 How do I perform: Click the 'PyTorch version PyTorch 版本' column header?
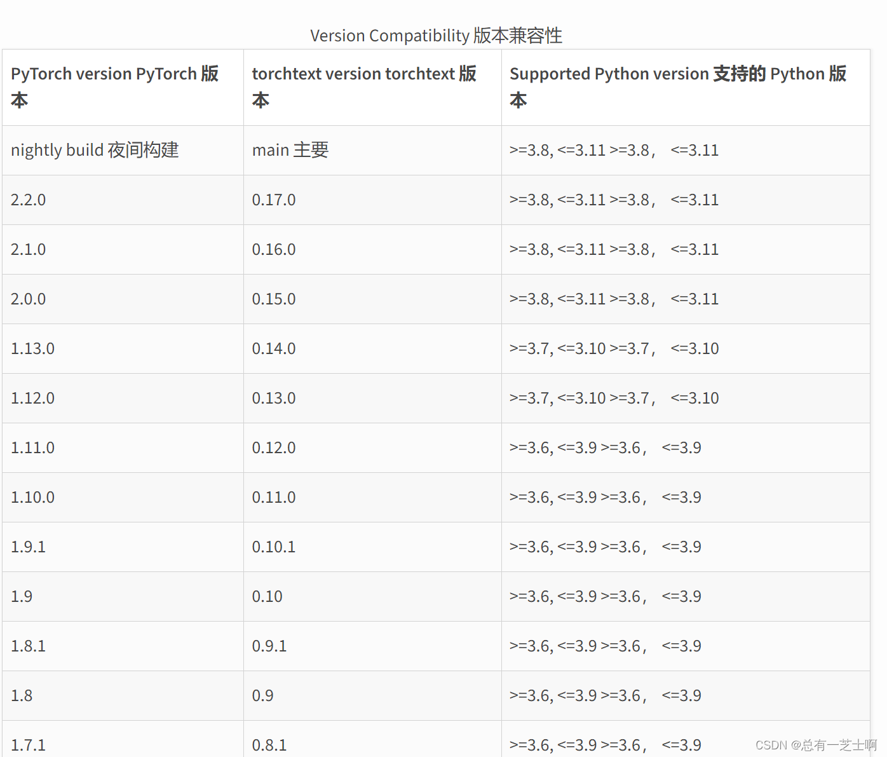(123, 87)
